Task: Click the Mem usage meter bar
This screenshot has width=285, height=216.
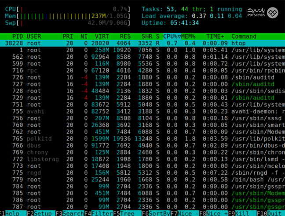Action: point(68,16)
